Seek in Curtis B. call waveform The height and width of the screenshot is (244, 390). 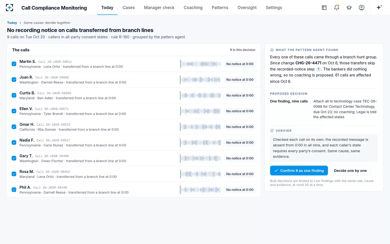pos(201,95)
